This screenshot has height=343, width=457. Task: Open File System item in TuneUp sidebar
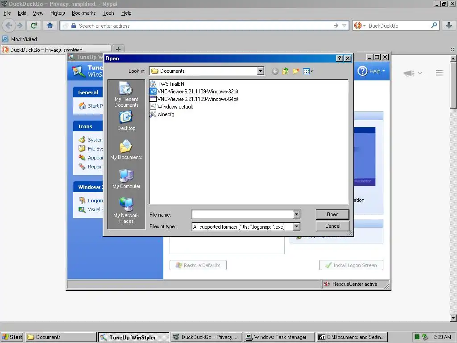pos(91,148)
